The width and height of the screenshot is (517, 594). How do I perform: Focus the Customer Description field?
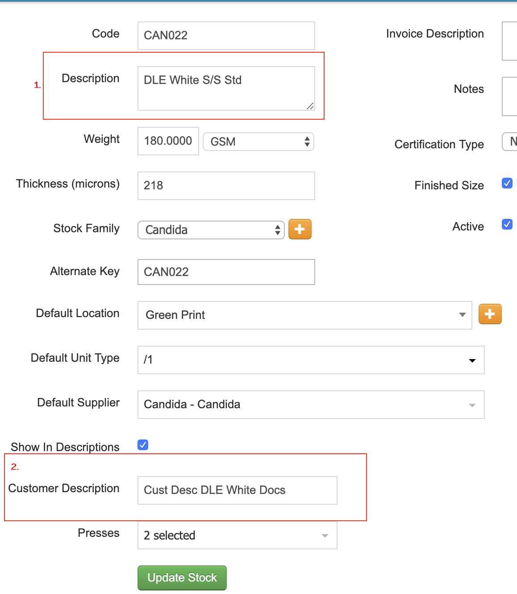237,490
